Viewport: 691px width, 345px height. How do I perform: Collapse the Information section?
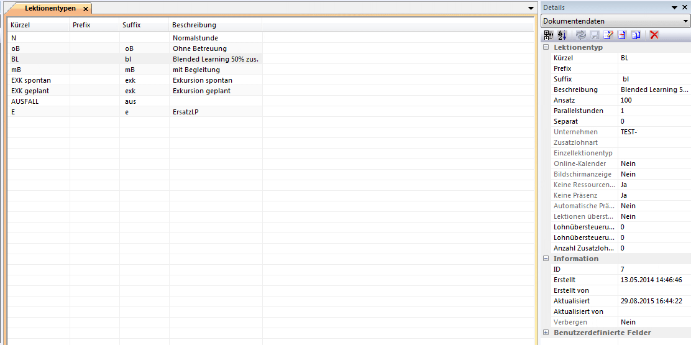(x=546, y=259)
